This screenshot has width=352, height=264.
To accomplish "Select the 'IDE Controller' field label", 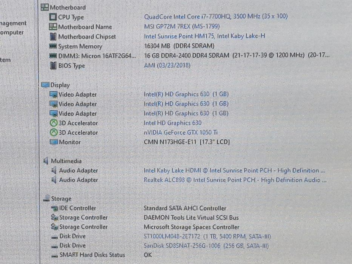I will [77, 208].
